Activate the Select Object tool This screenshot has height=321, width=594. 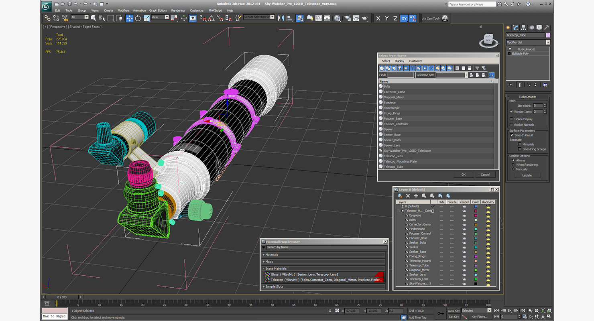click(94, 18)
